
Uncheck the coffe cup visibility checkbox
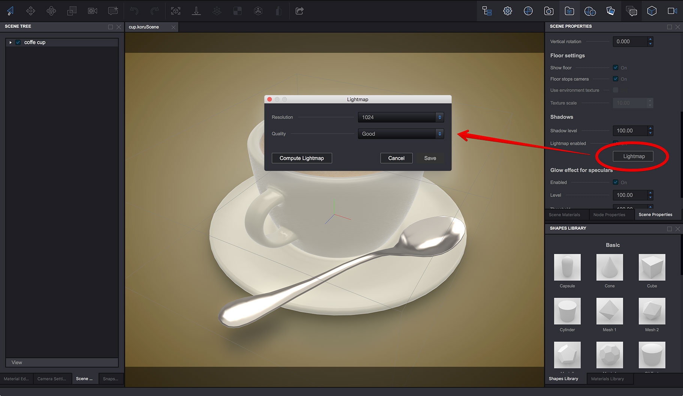tap(18, 42)
